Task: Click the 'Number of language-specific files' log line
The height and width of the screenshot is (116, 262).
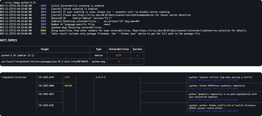Action: [x=81, y=25]
